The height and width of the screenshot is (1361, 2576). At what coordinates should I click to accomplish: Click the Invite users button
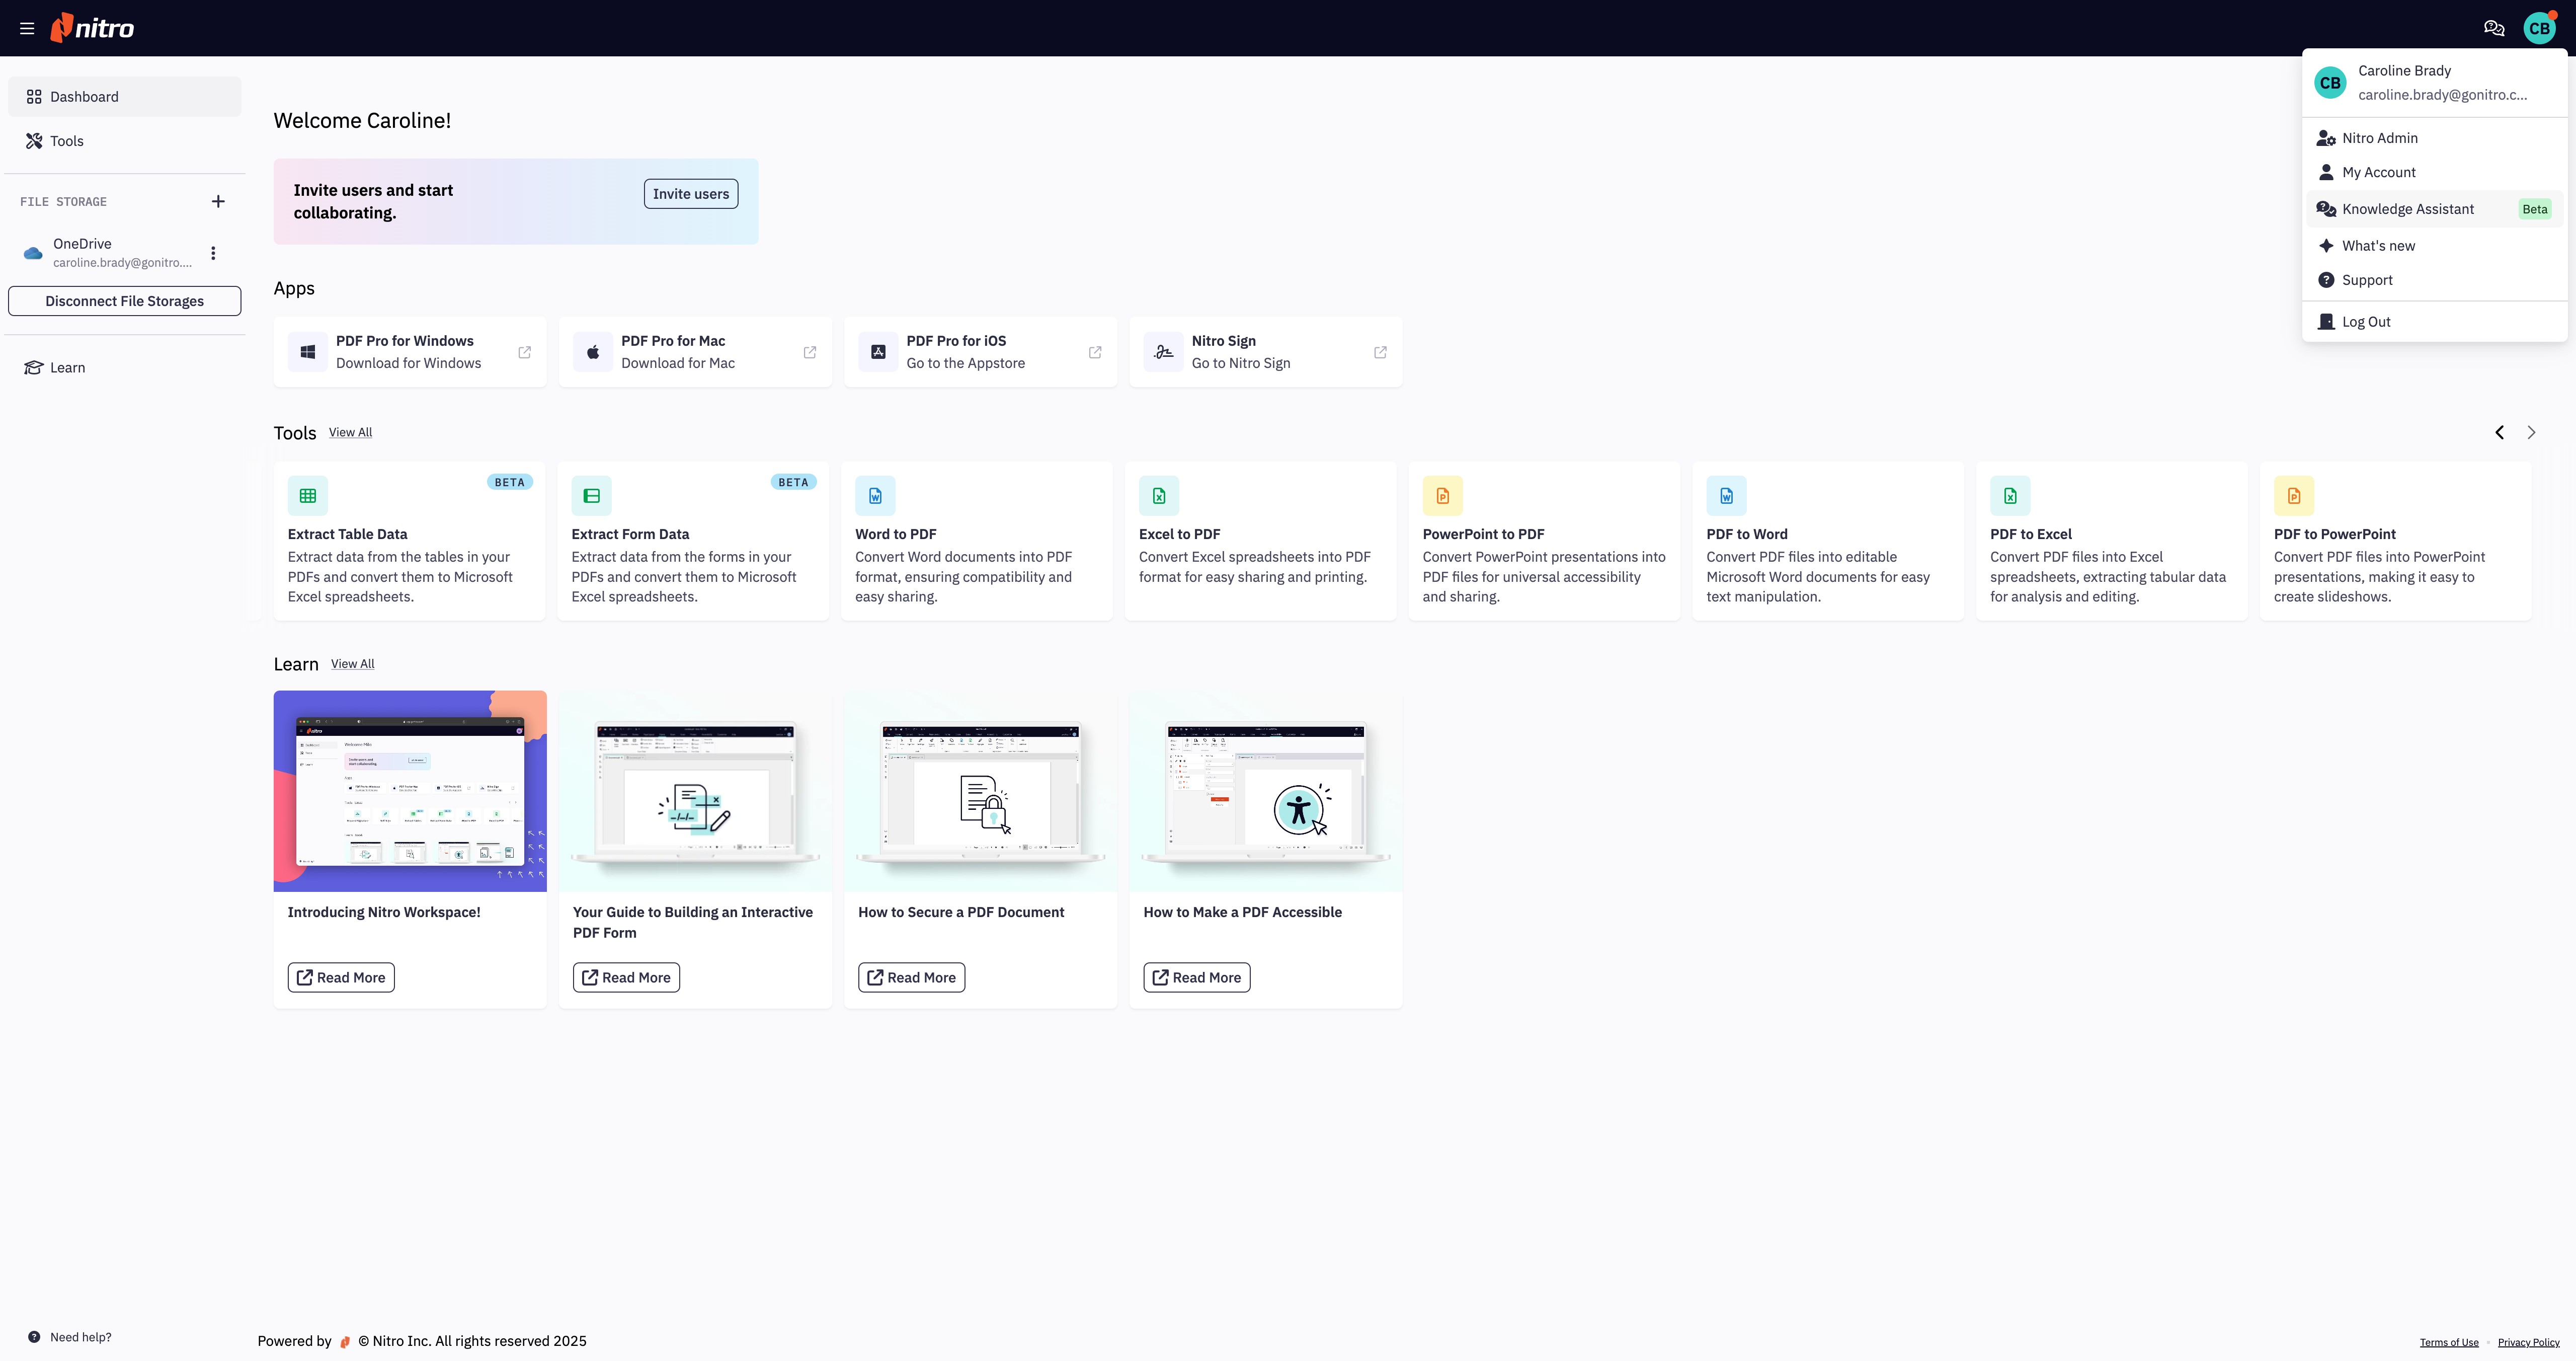691,194
